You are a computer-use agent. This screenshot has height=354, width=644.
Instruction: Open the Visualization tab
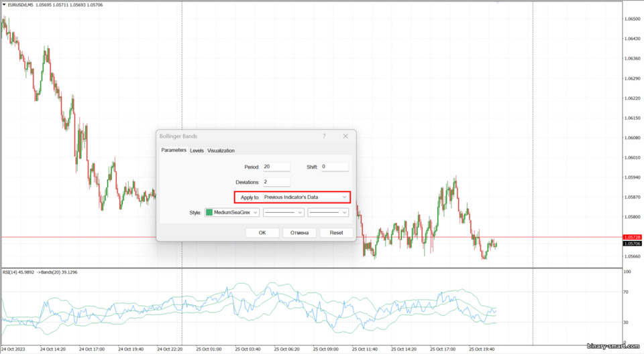coord(221,151)
